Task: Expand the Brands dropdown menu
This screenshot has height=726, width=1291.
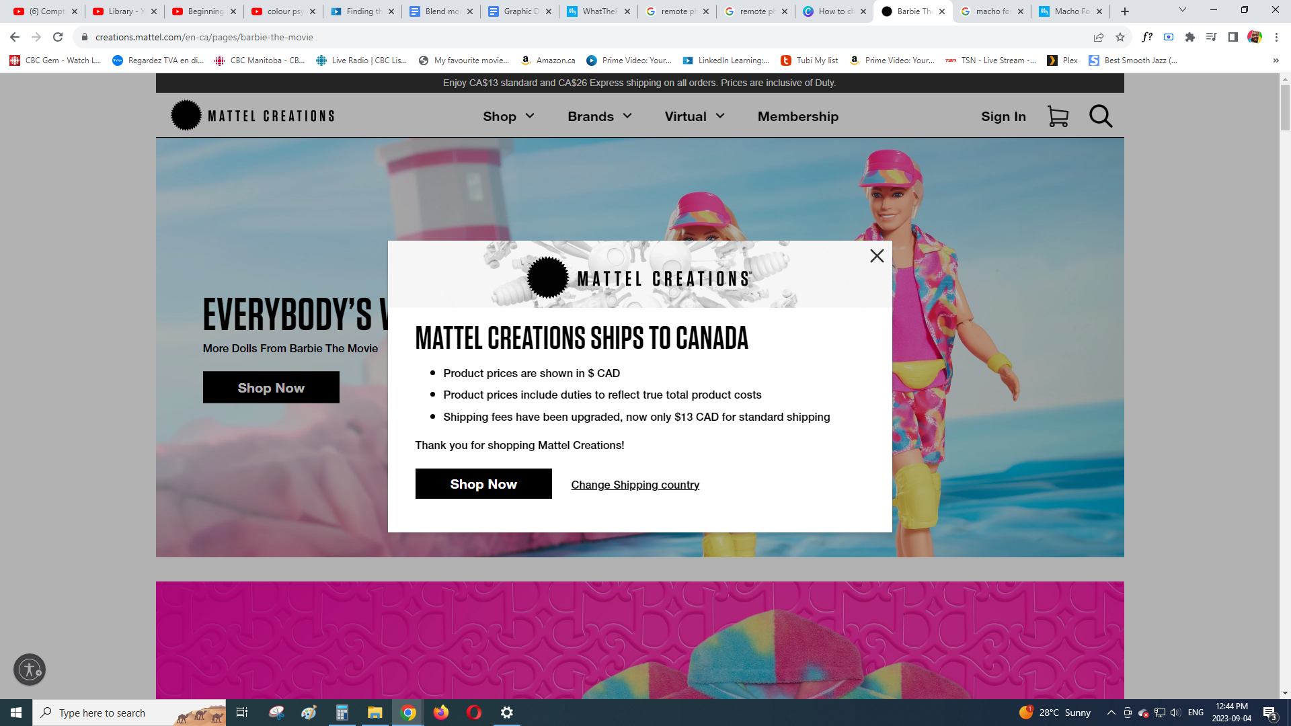Action: (600, 116)
